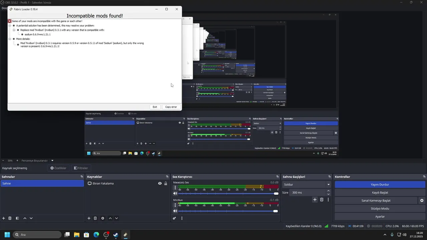Add a scene transition with plus
Screen dimensions: 427x240
point(315,200)
